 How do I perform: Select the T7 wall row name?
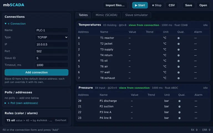[x=105, y=72]
